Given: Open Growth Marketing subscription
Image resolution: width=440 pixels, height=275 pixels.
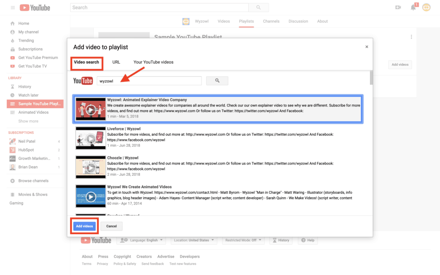Looking at the screenshot, I should [34, 158].
